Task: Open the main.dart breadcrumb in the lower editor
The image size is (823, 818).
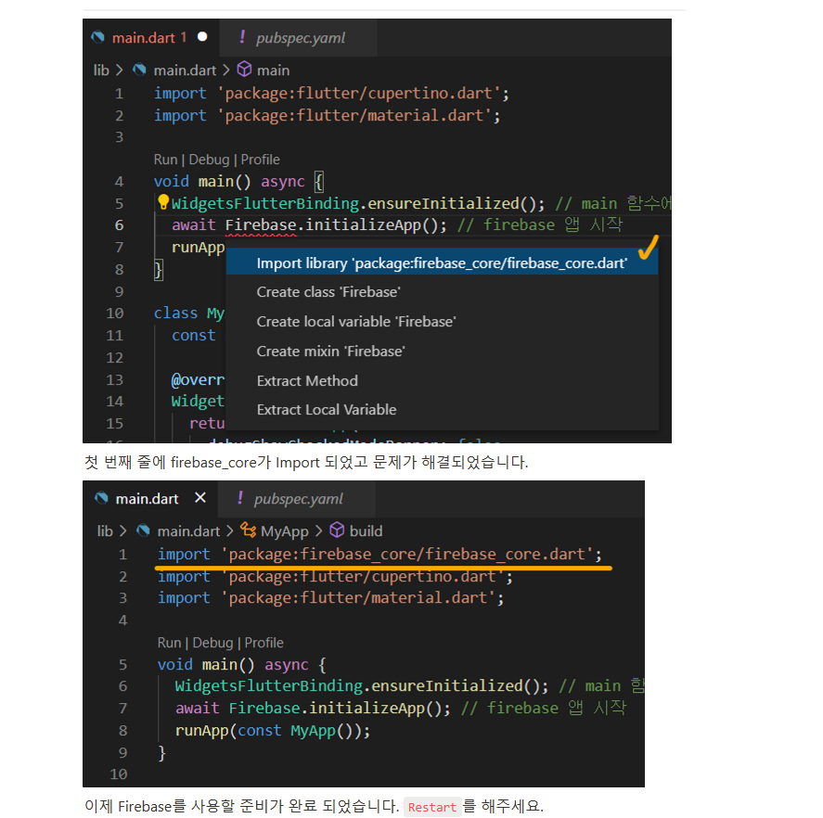Action: tap(188, 530)
